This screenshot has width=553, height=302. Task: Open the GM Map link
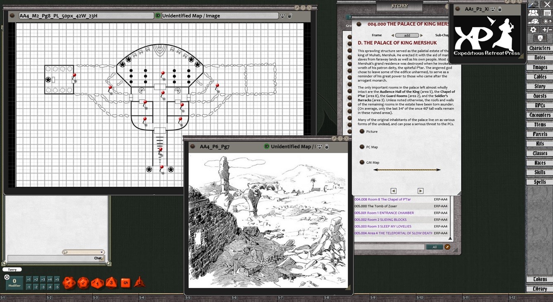[x=362, y=162]
